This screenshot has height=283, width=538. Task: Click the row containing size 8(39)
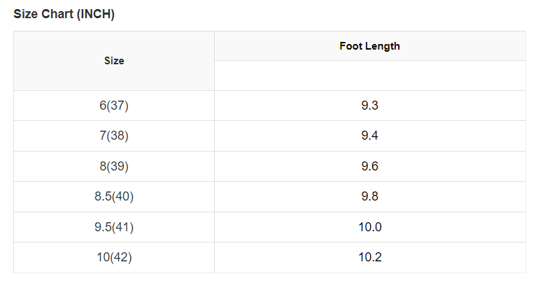[269, 166]
